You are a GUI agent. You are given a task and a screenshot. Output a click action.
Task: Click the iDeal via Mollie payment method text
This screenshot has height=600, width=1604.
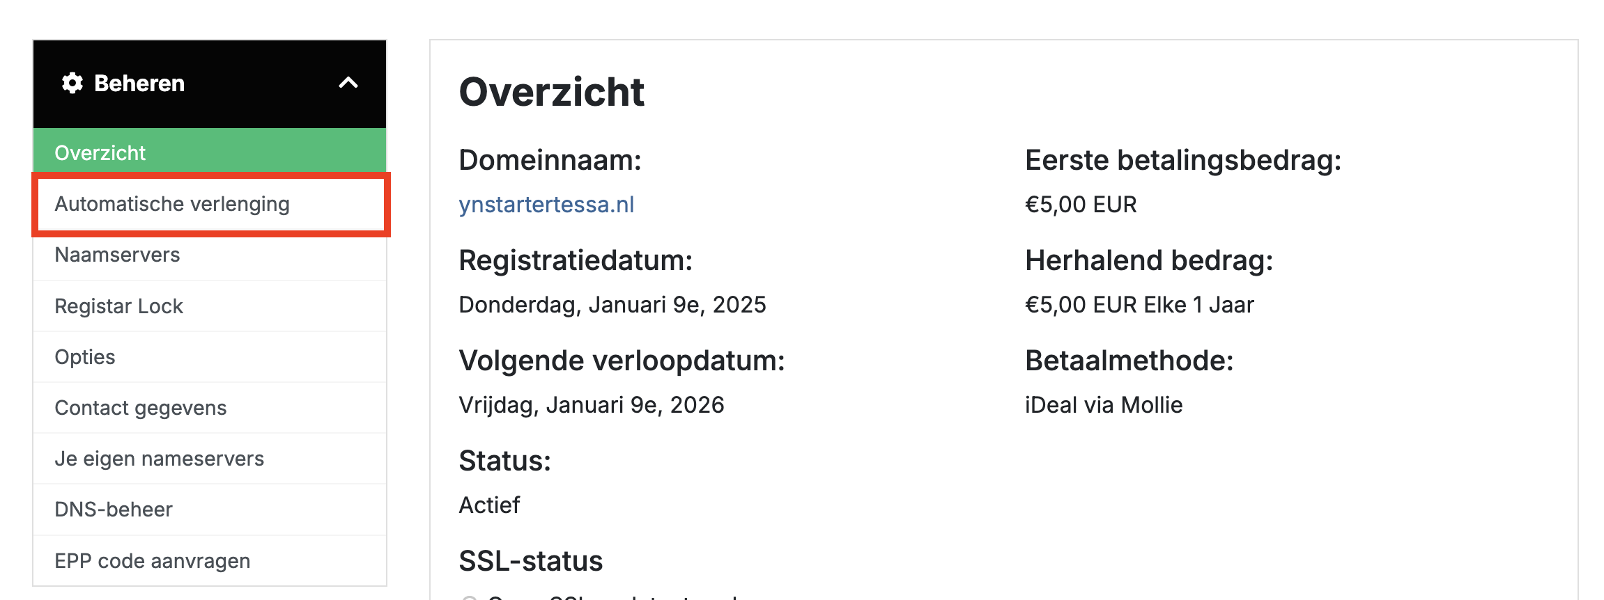tap(1104, 405)
